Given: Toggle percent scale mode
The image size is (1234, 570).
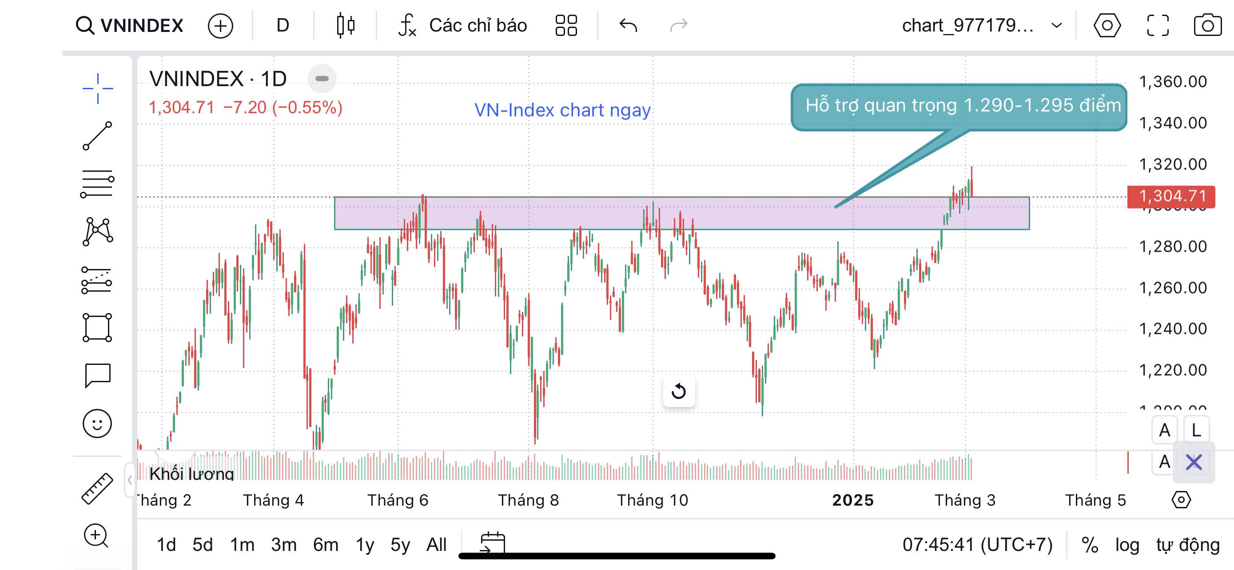Looking at the screenshot, I should click(x=1090, y=545).
